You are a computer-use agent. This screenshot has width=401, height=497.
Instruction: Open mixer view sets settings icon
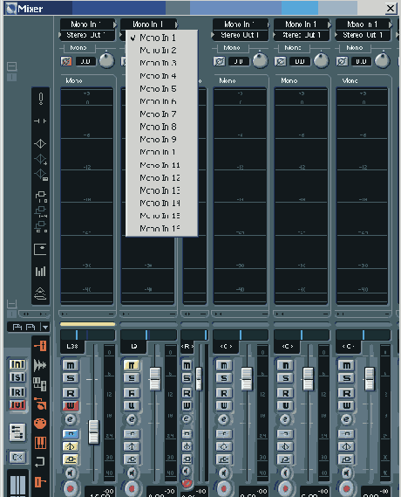click(x=17, y=432)
